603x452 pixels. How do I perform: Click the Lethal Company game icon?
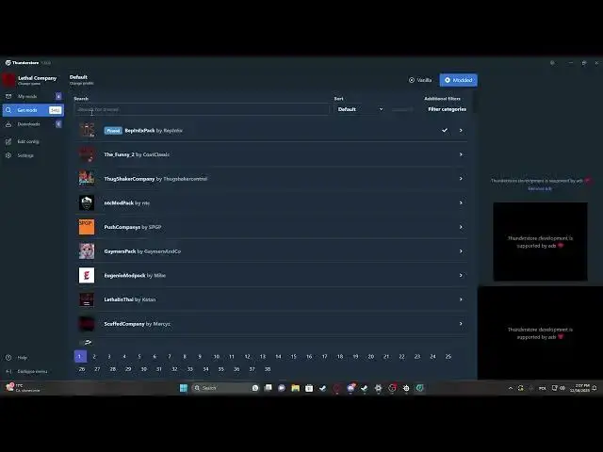click(9, 79)
